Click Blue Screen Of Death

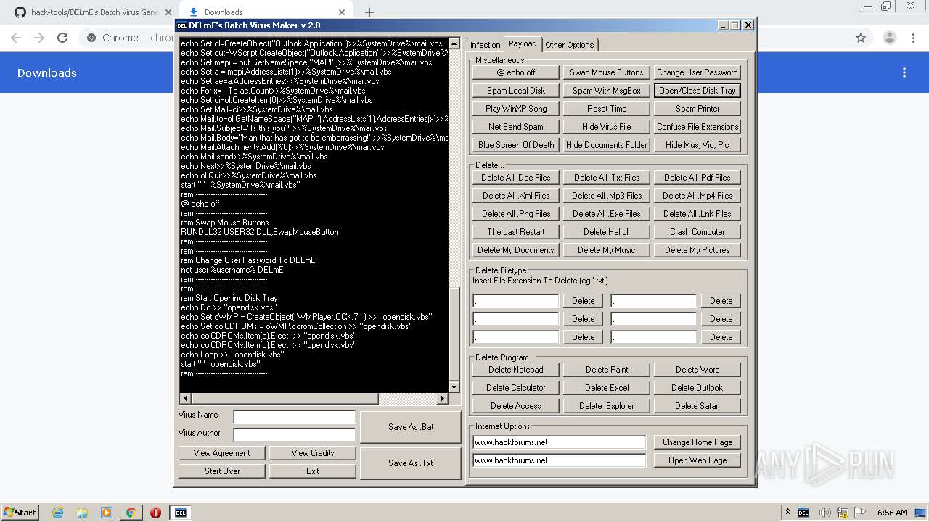tap(516, 145)
